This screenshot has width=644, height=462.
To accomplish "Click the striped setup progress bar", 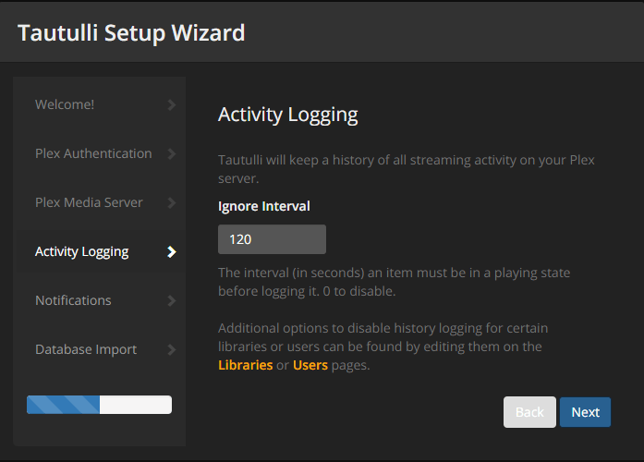I will click(x=100, y=405).
